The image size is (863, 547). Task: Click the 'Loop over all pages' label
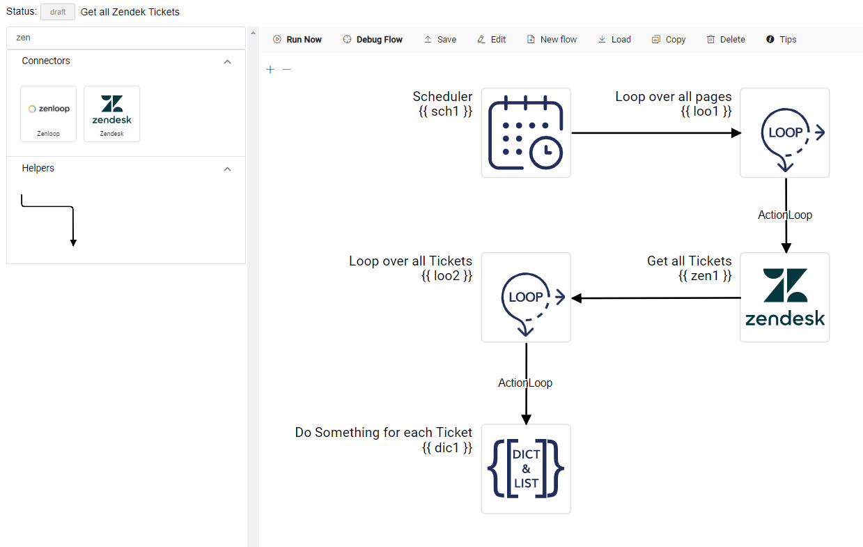(x=674, y=97)
